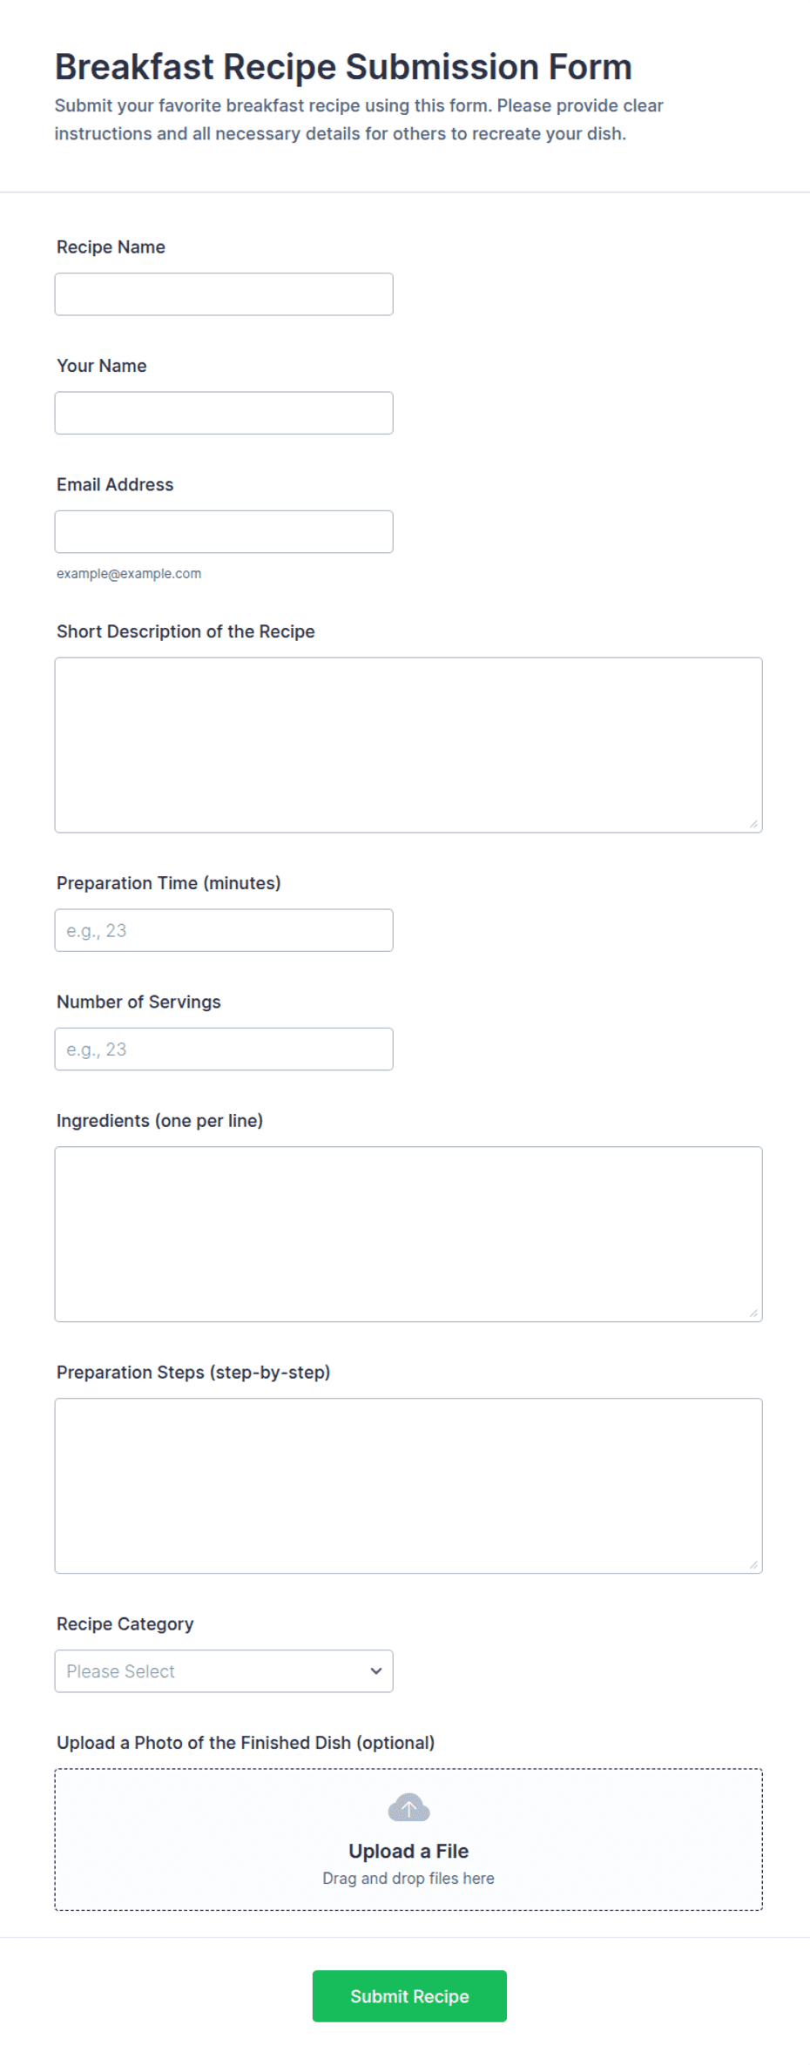
Task: Focus the Short Description of the Recipe textarea
Action: [408, 745]
